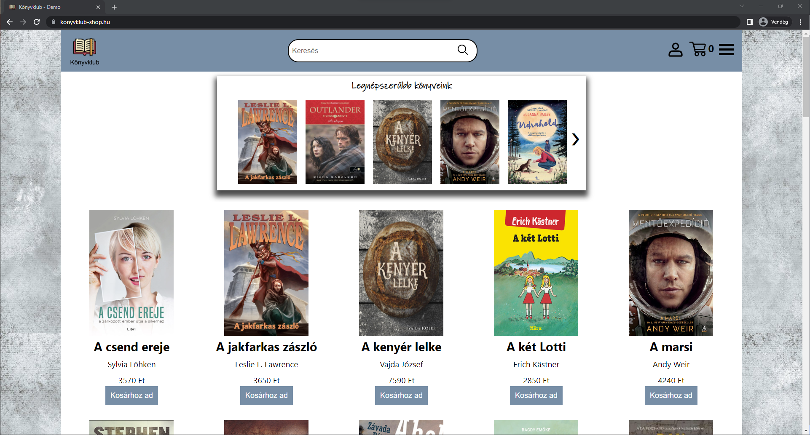This screenshot has height=435, width=810.
Task: Click the site lock icon
Action: point(53,22)
